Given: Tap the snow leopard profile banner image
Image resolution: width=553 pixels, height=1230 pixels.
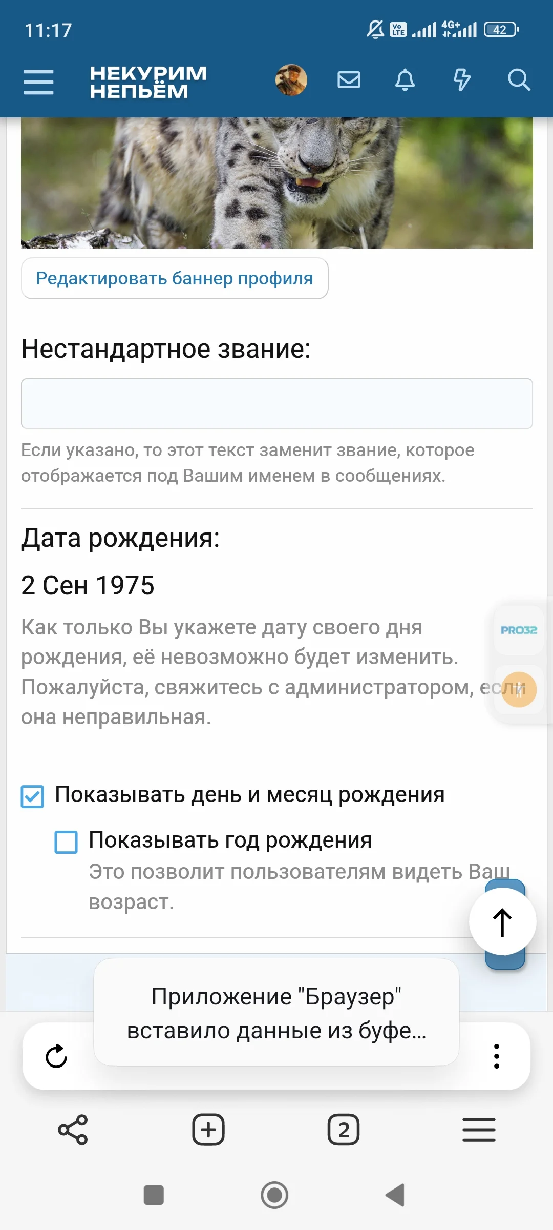Looking at the screenshot, I should tap(276, 183).
